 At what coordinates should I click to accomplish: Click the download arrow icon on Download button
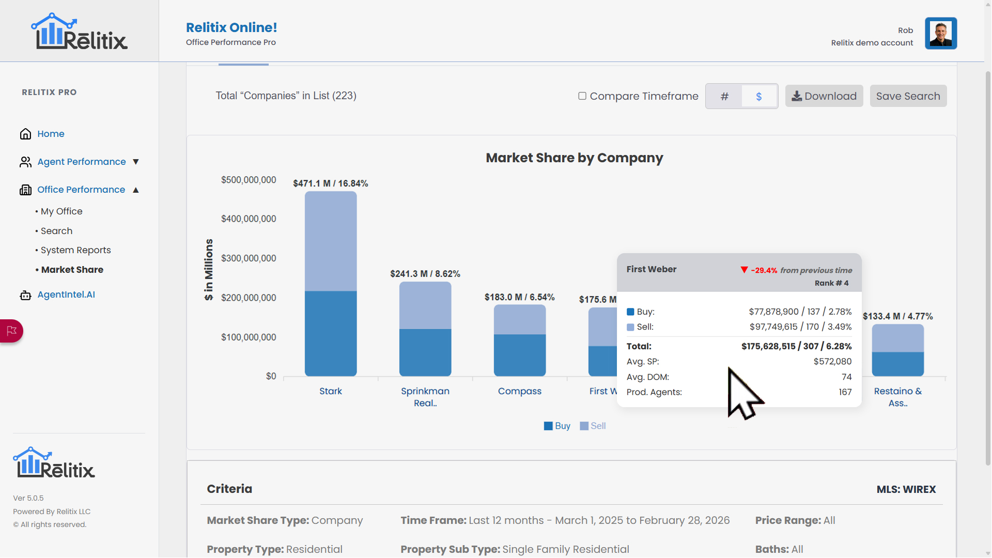click(x=797, y=96)
